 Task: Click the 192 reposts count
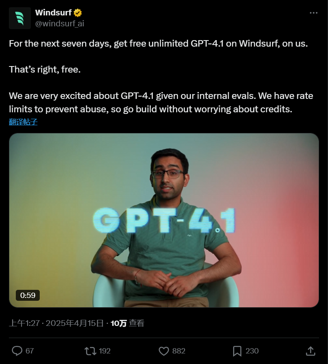pos(105,351)
